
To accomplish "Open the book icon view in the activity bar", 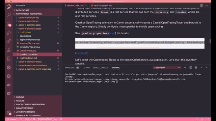I will point(9,59).
